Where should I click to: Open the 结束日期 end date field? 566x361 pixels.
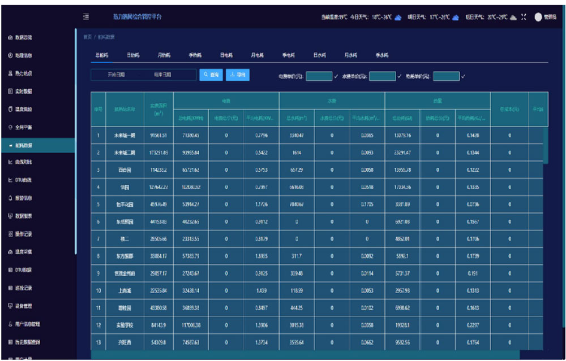tap(162, 75)
